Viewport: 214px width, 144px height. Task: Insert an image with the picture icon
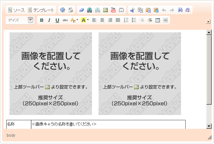coord(106,10)
